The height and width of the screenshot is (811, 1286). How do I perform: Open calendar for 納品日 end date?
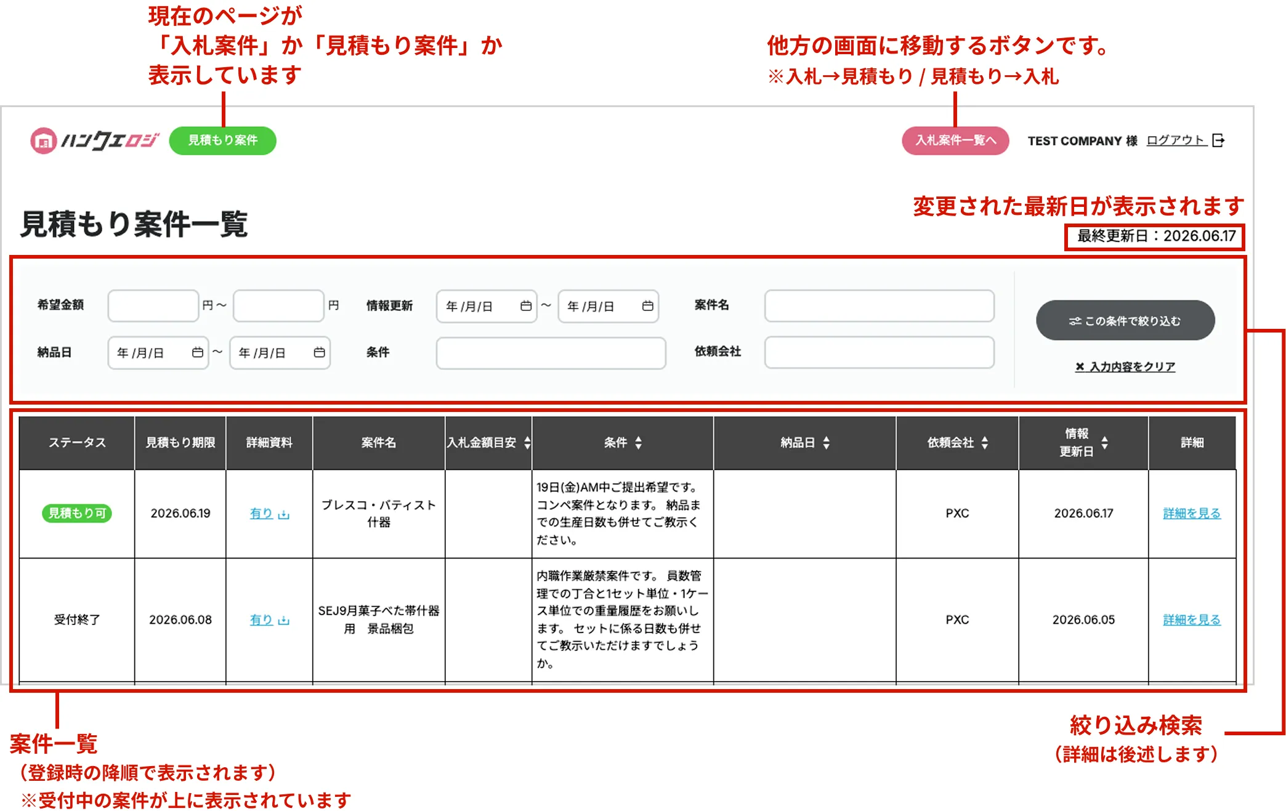pos(319,353)
